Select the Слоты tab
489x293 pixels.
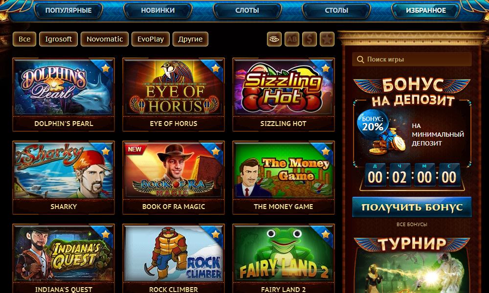pyautogui.click(x=247, y=10)
